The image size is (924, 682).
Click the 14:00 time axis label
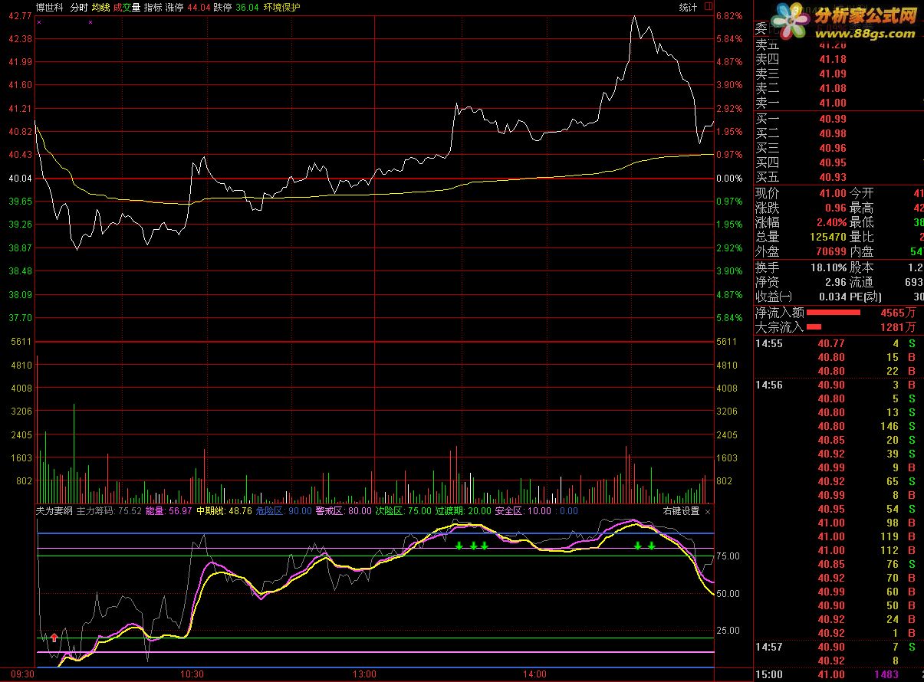point(534,675)
